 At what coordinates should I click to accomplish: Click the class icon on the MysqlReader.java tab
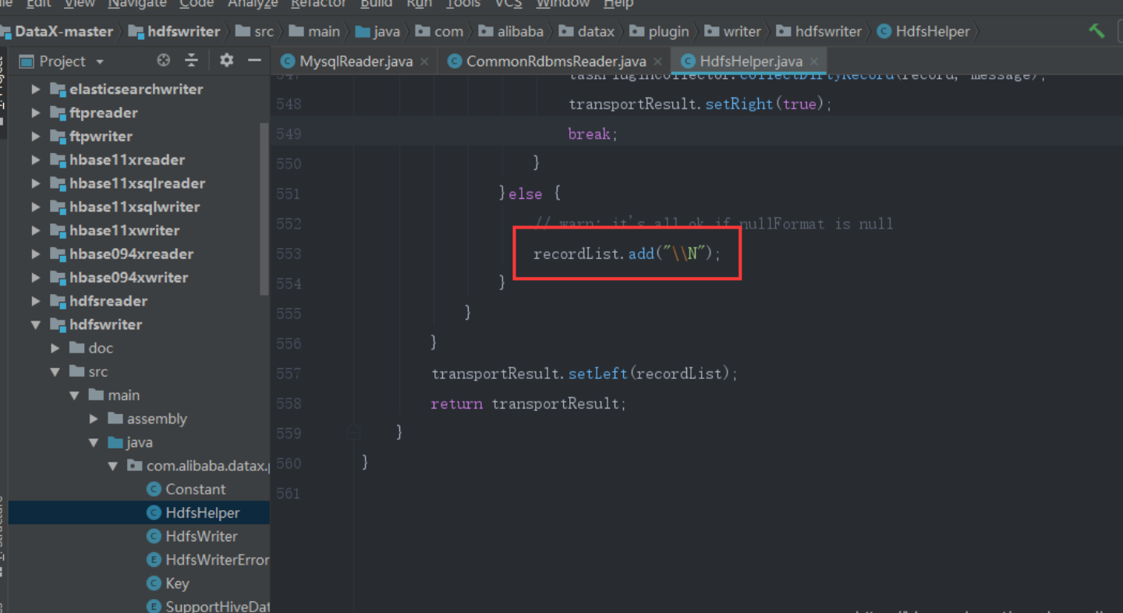point(289,60)
